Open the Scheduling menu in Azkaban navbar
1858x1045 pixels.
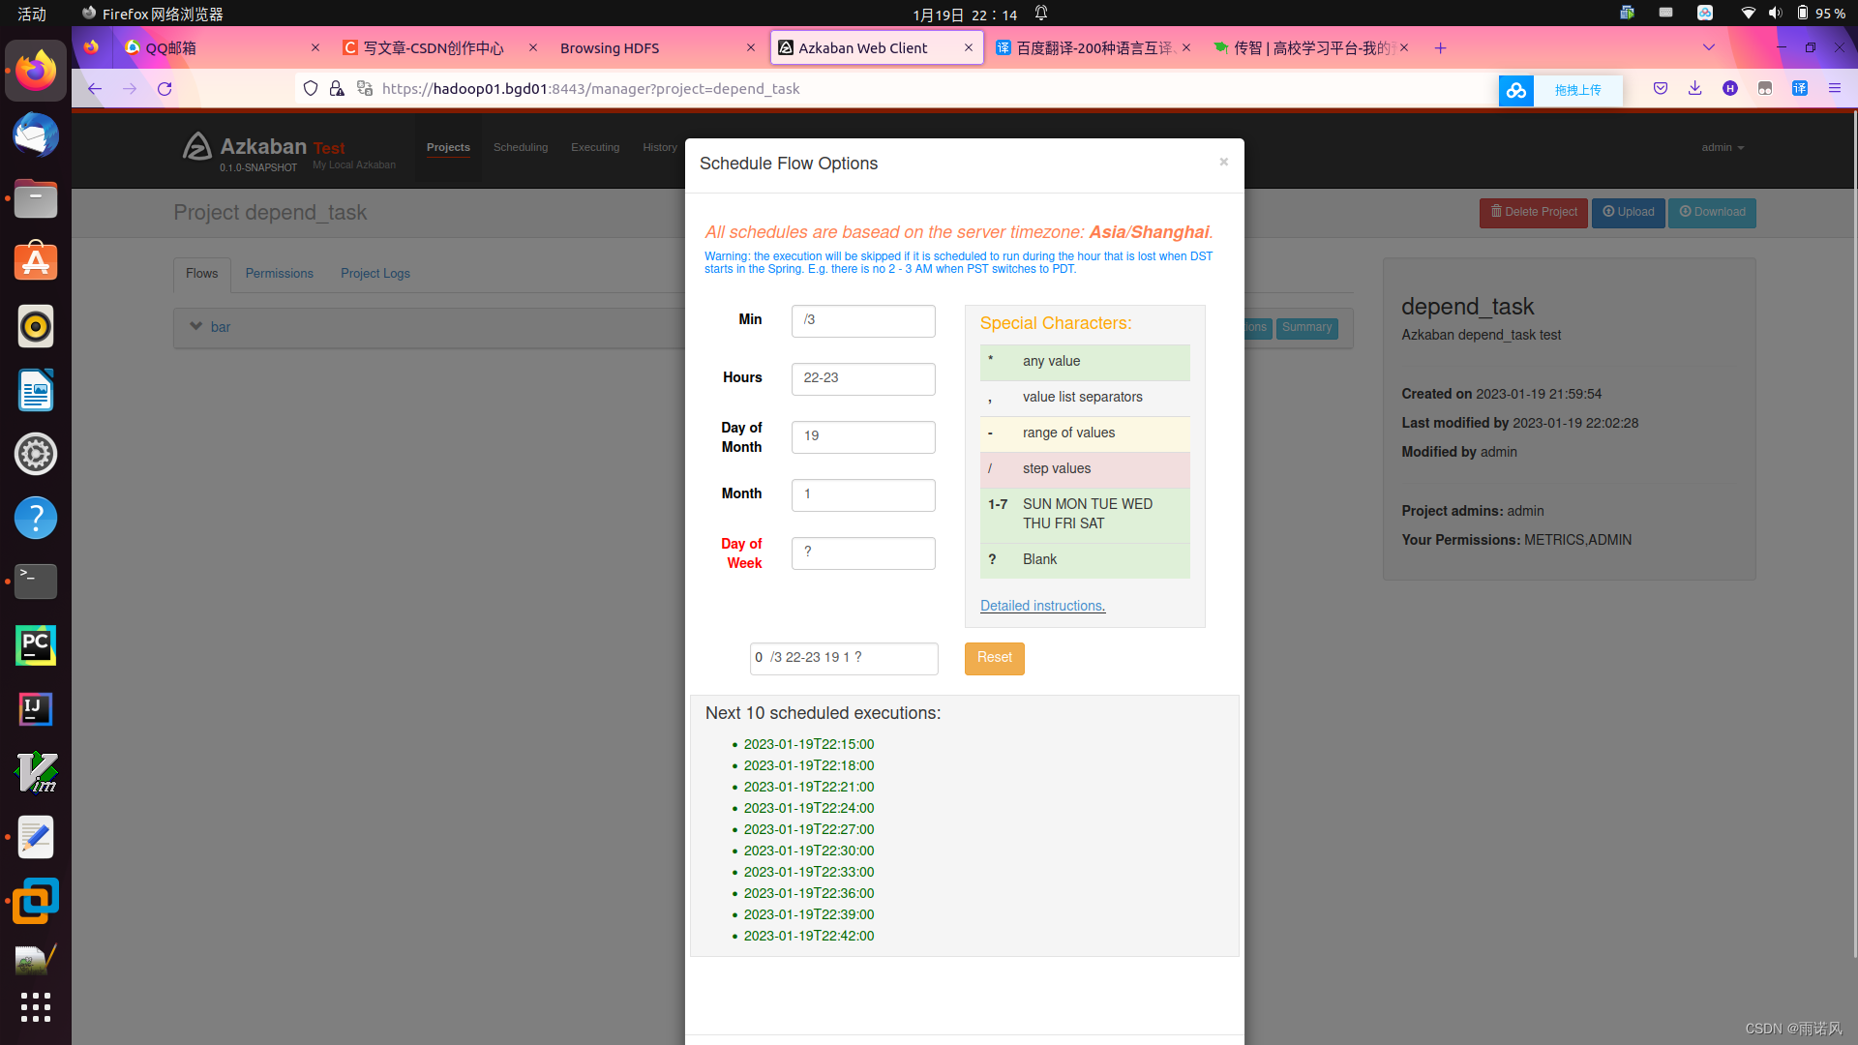tap(520, 148)
